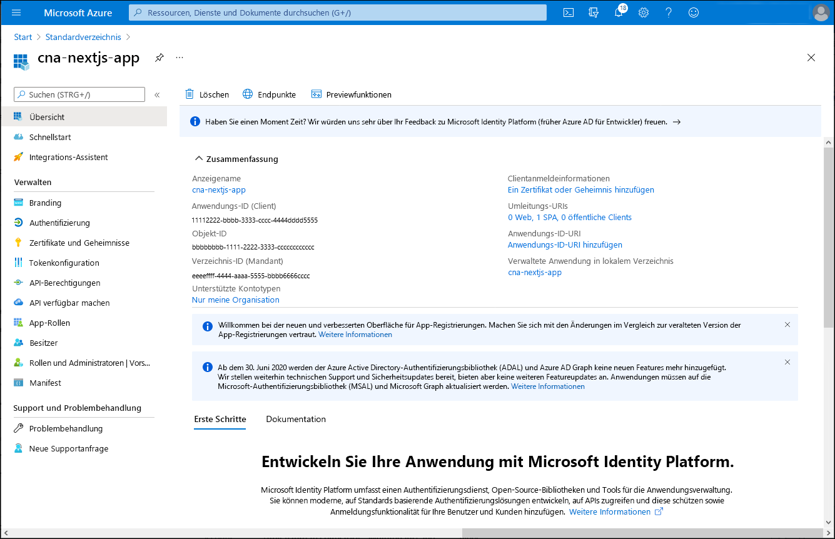Dismiss the ADAL deprecation banner
The height and width of the screenshot is (539, 835).
point(787,362)
